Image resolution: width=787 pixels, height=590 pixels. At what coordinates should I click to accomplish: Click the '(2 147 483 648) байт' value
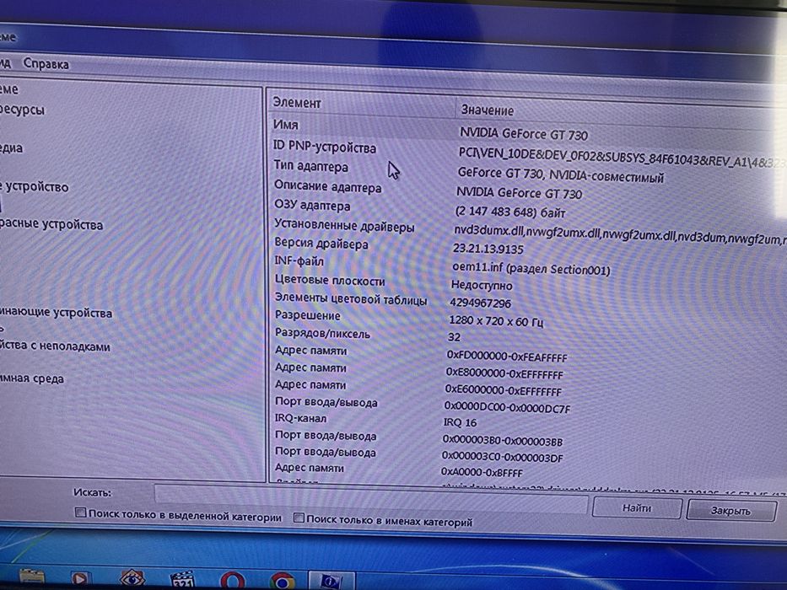(509, 212)
